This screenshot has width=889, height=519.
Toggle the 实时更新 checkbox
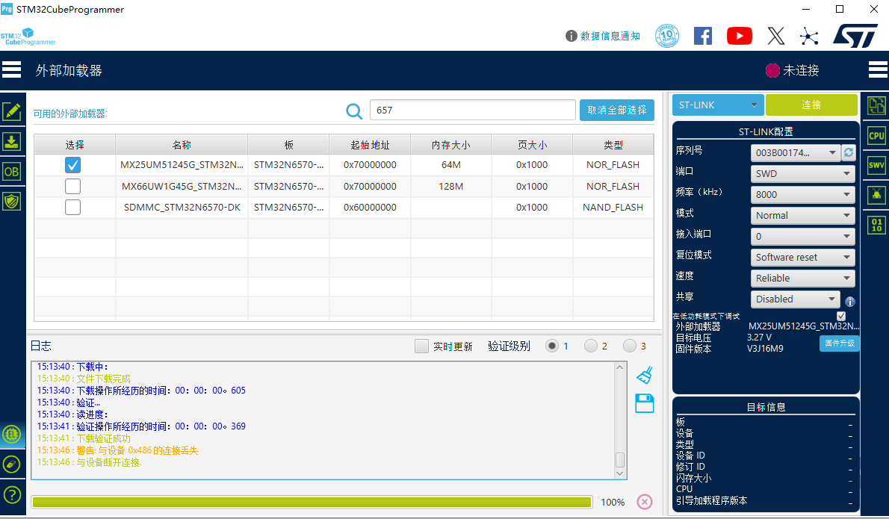tap(421, 346)
